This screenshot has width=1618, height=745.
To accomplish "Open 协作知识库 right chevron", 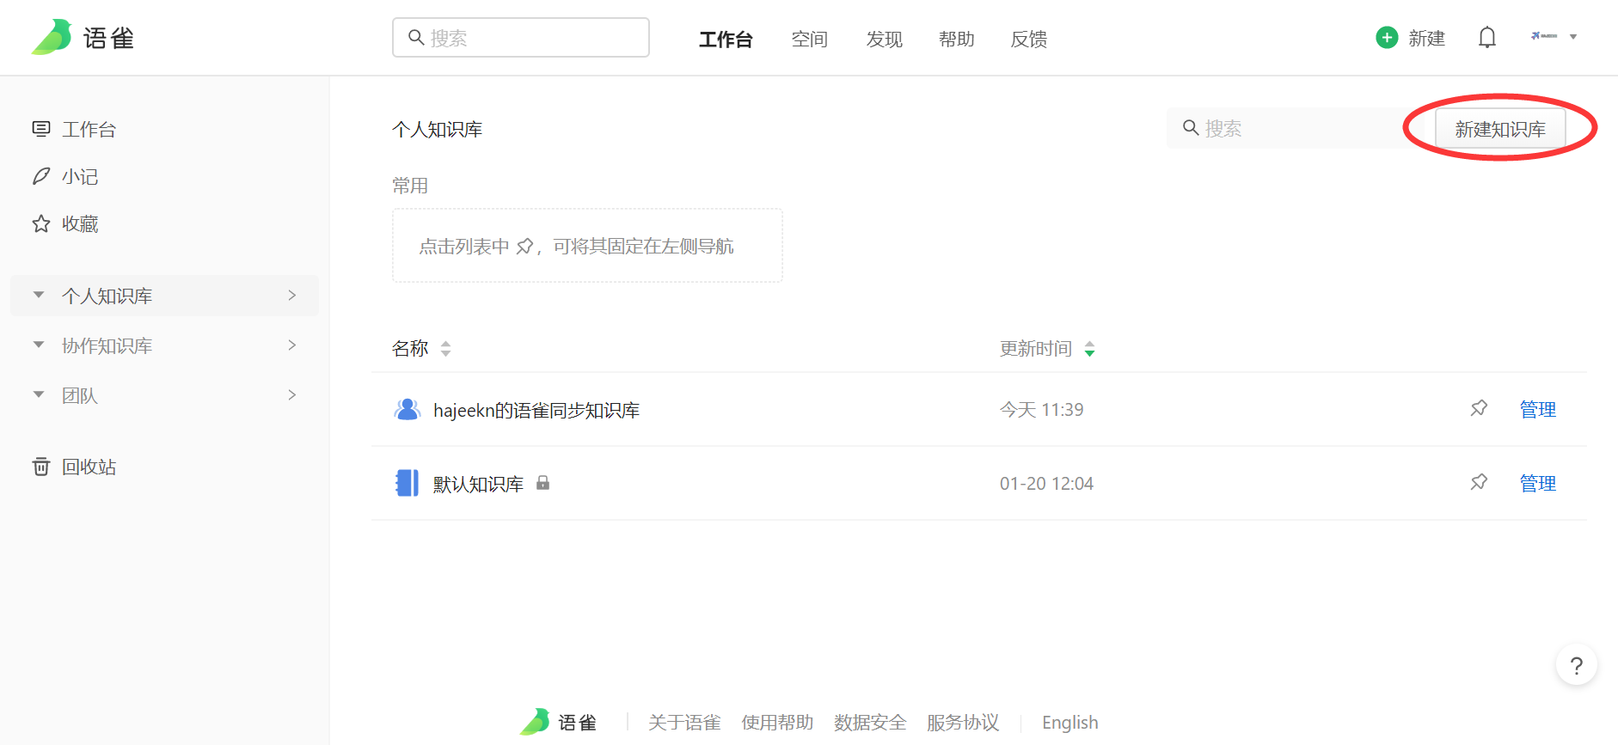I will click(292, 345).
